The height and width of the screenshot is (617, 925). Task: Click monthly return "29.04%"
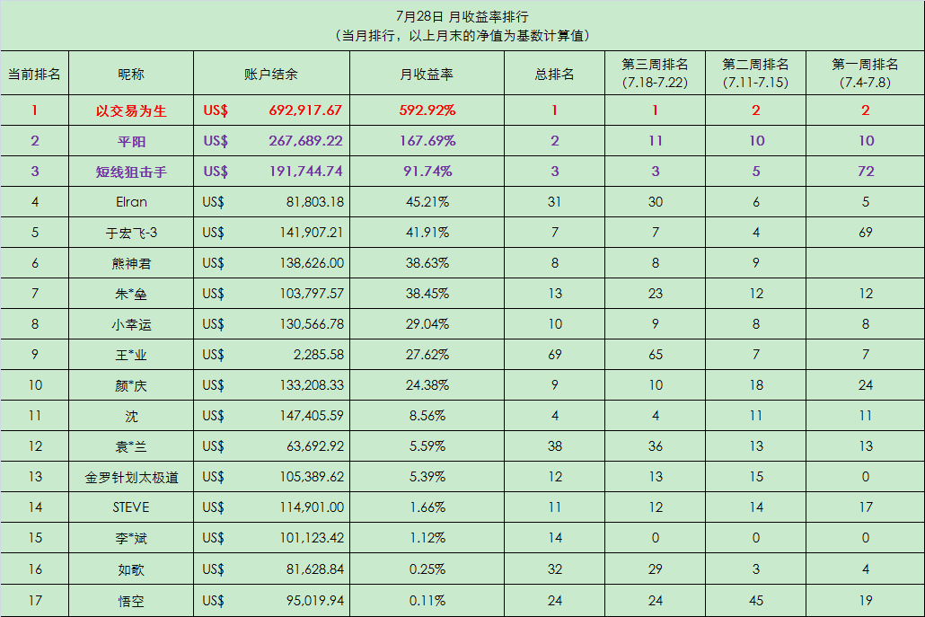click(427, 324)
